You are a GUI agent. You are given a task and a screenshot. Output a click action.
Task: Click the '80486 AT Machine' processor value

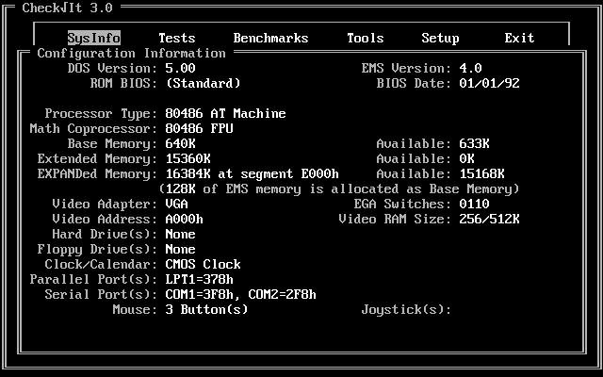click(225, 113)
